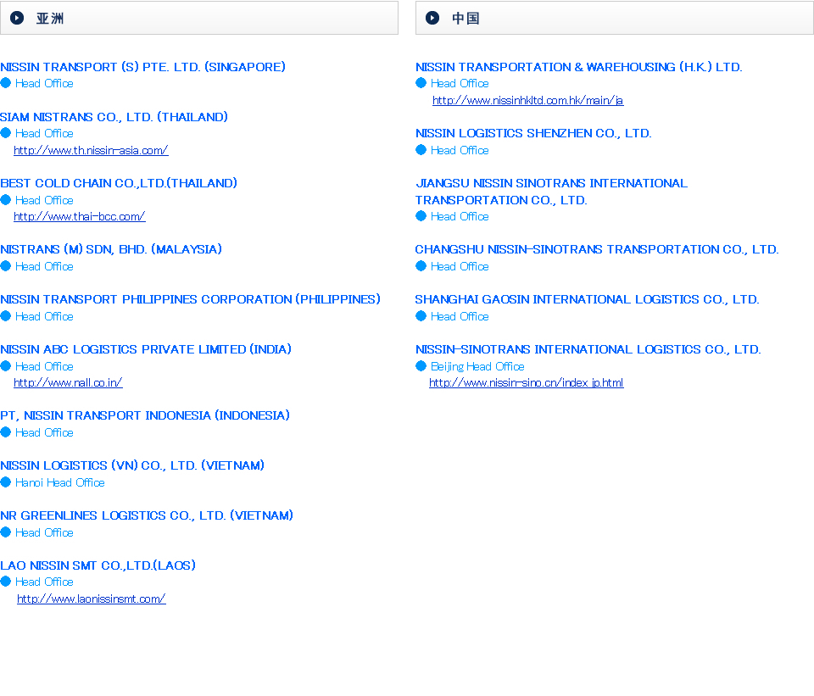Open the thai-bcc.com website link
Image resolution: width=814 pixels, height=696 pixels.
(80, 216)
